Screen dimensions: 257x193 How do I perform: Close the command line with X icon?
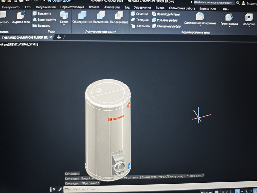54,189
